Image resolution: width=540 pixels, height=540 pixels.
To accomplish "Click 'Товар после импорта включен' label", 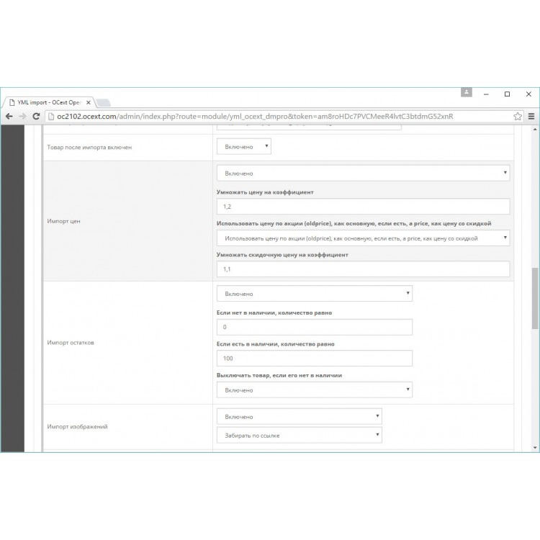I will [89, 147].
